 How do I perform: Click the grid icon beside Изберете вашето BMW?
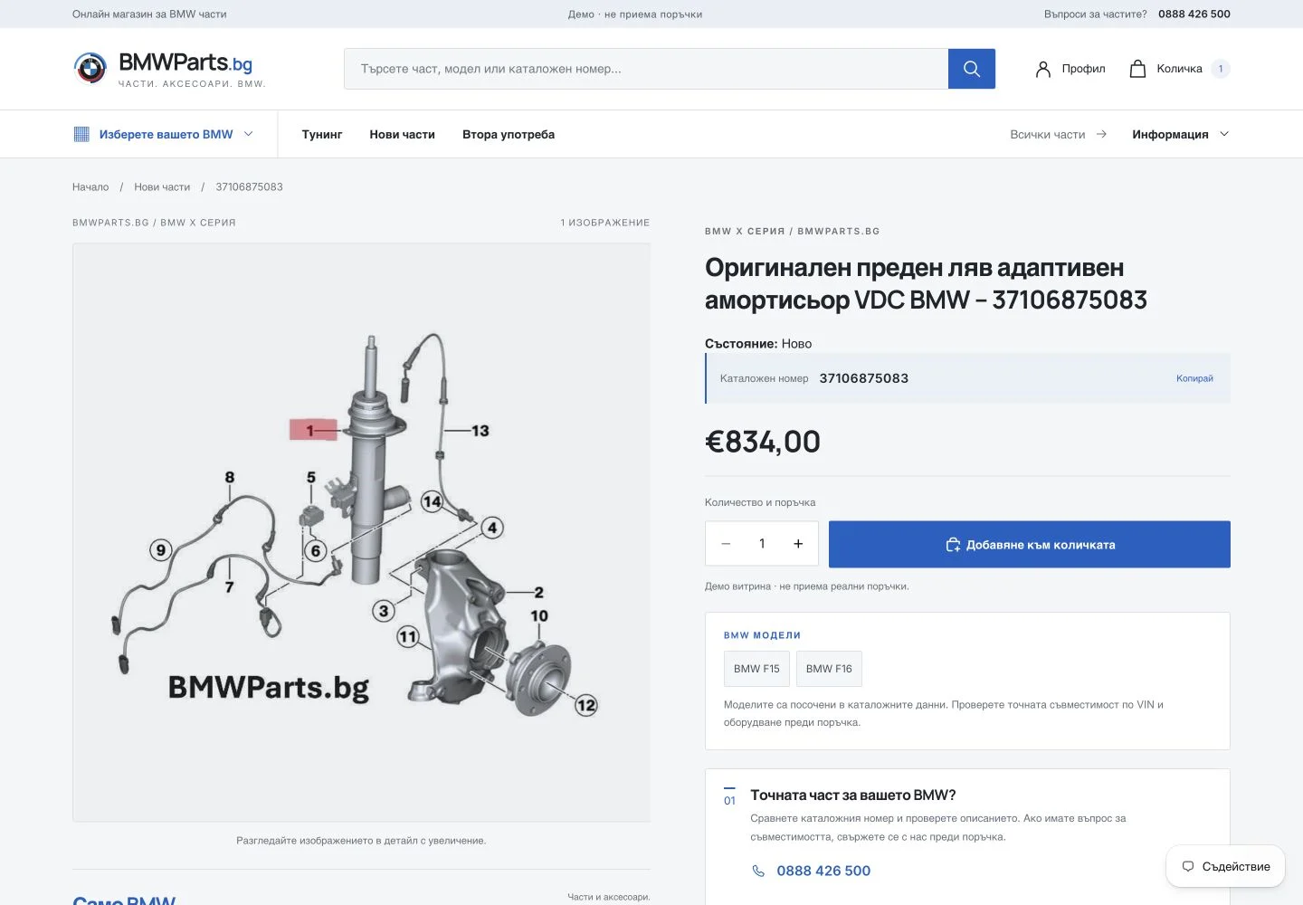tap(81, 134)
